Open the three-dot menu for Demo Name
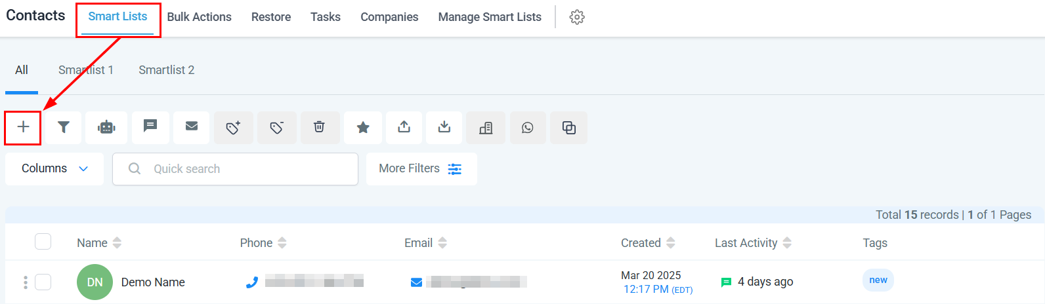Screen dimensions: 1045x304 point(26,282)
